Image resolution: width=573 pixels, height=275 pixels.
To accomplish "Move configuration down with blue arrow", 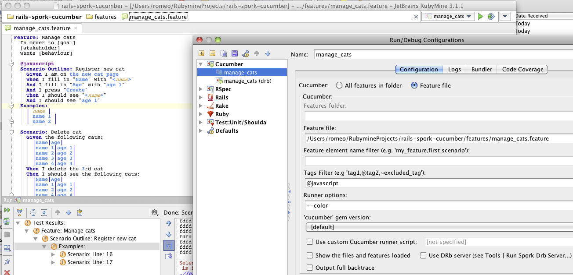I will (x=268, y=53).
